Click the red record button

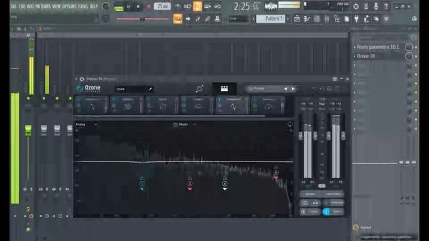click(x=149, y=7)
